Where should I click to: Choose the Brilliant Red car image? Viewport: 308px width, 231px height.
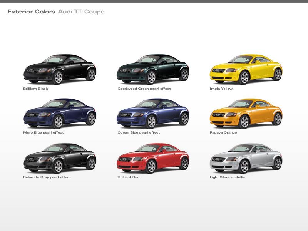pos(153,158)
